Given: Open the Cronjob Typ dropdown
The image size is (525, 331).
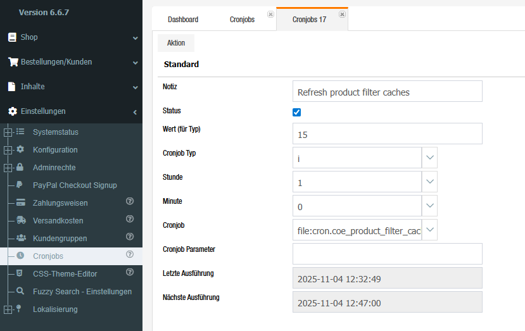Looking at the screenshot, I should coord(429,158).
